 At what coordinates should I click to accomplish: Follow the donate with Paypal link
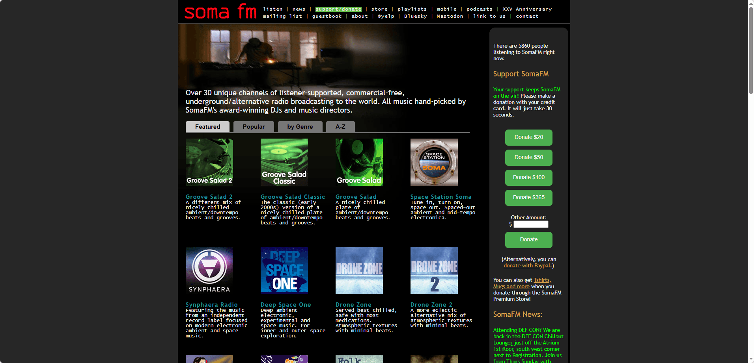[527, 266]
